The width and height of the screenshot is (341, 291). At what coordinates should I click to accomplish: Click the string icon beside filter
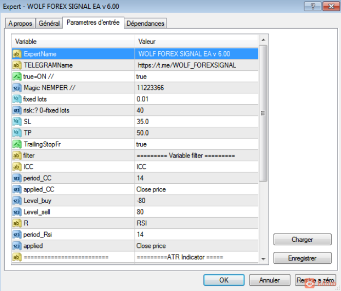tap(17, 156)
